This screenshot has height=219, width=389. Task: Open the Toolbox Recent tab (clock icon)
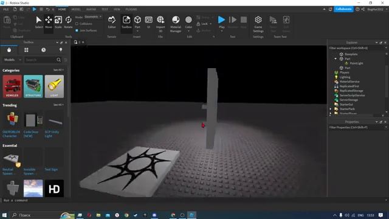point(43,50)
